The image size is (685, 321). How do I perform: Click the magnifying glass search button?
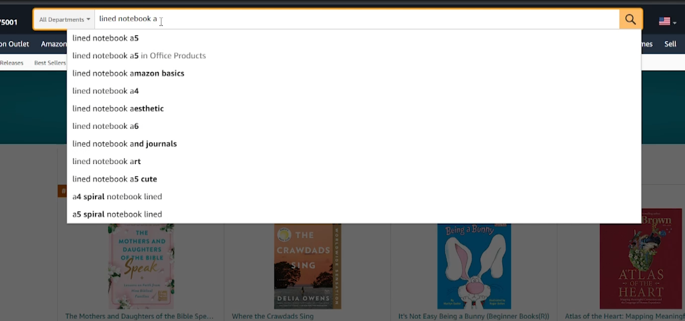coord(630,19)
